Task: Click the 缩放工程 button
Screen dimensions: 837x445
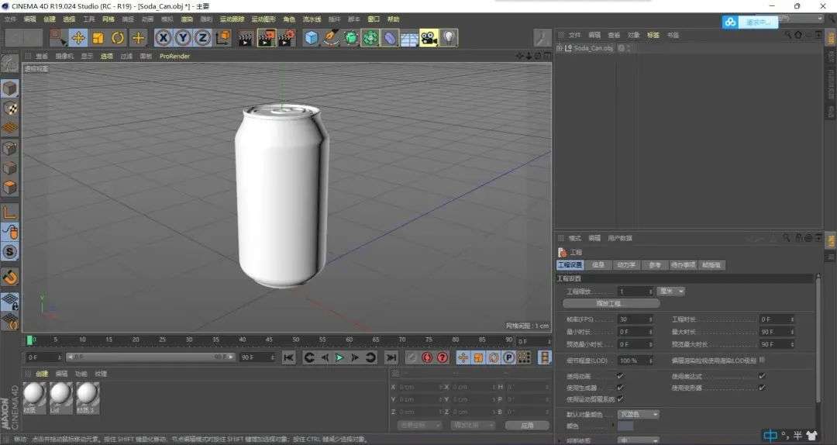Action: 612,303
